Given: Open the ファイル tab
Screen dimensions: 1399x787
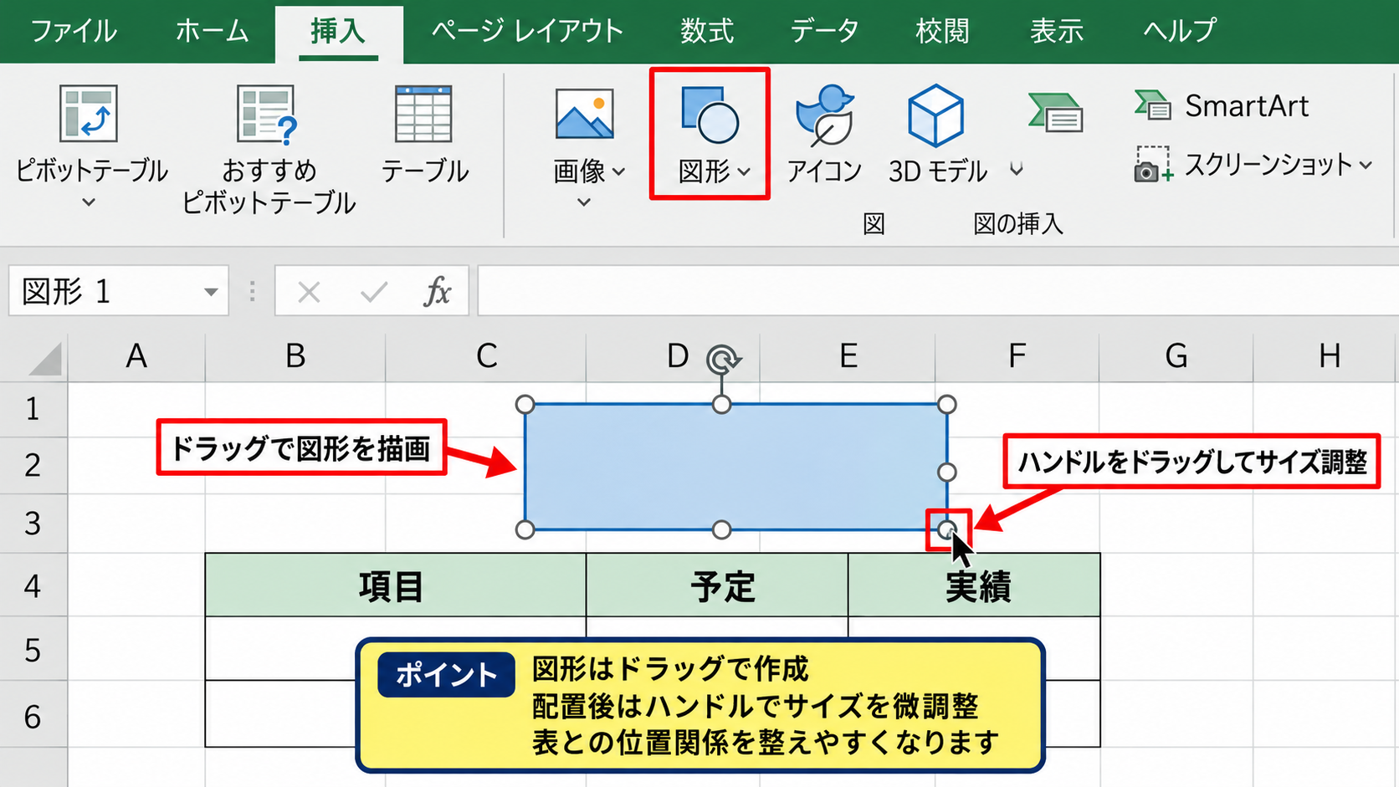Looking at the screenshot, I should point(74,31).
